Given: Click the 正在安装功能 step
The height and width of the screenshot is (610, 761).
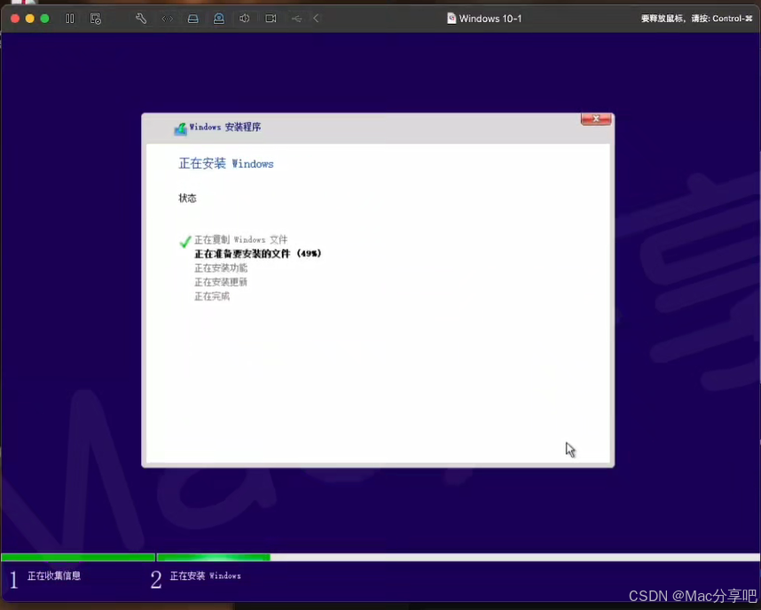Looking at the screenshot, I should tap(221, 268).
